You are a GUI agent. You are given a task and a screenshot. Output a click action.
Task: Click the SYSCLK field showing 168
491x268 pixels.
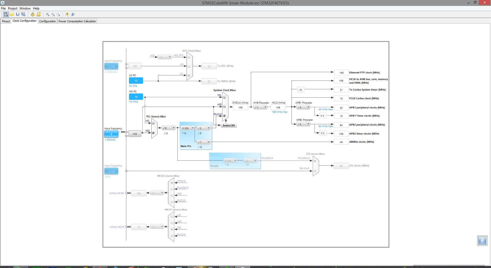240,108
